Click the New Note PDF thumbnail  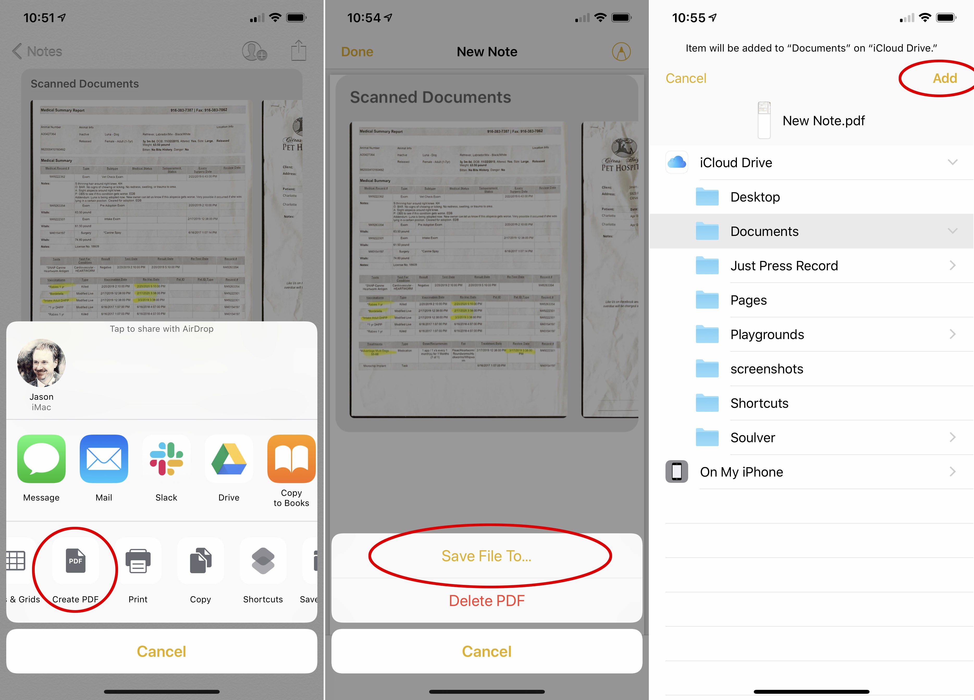762,120
